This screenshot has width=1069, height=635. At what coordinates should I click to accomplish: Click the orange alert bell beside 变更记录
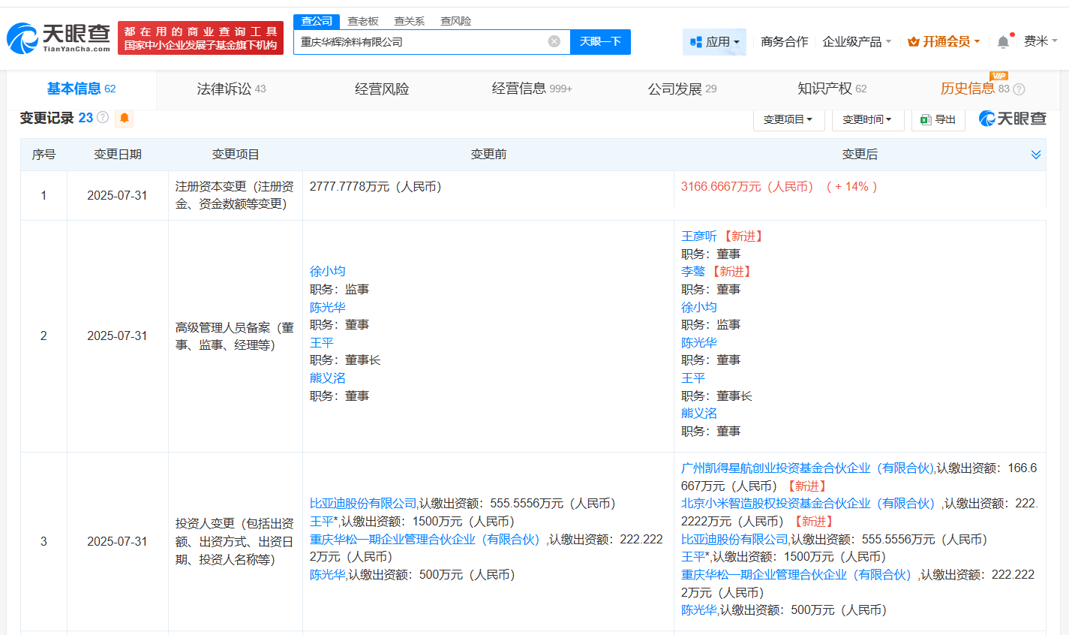tap(125, 118)
